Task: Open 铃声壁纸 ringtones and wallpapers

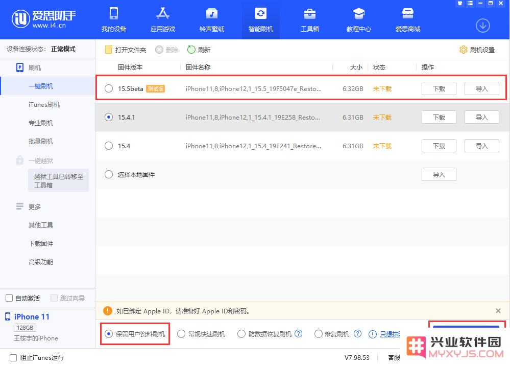Action: point(212,20)
